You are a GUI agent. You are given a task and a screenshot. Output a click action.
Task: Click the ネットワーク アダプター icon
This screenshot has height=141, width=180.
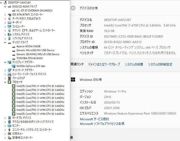pos(9,70)
